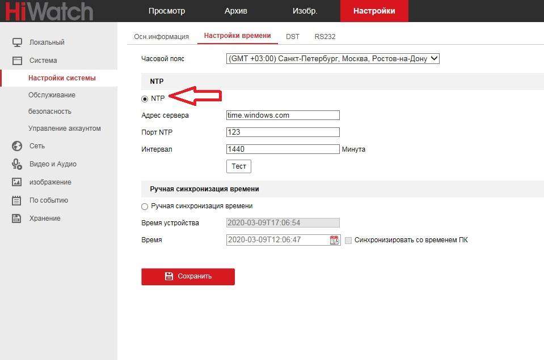Open the time zone dropdown

(x=332, y=59)
